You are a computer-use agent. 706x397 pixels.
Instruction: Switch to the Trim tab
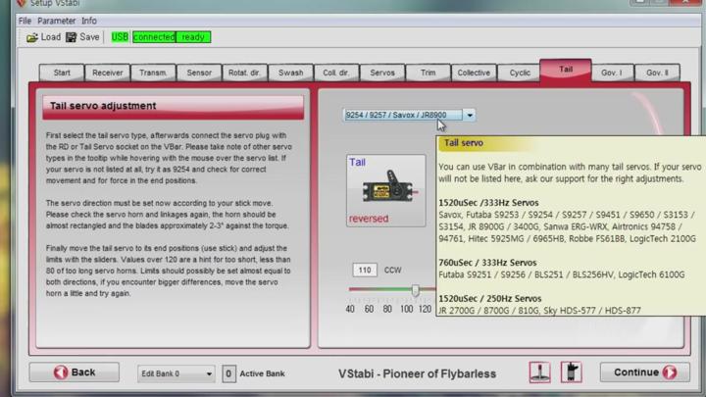pyautogui.click(x=428, y=73)
